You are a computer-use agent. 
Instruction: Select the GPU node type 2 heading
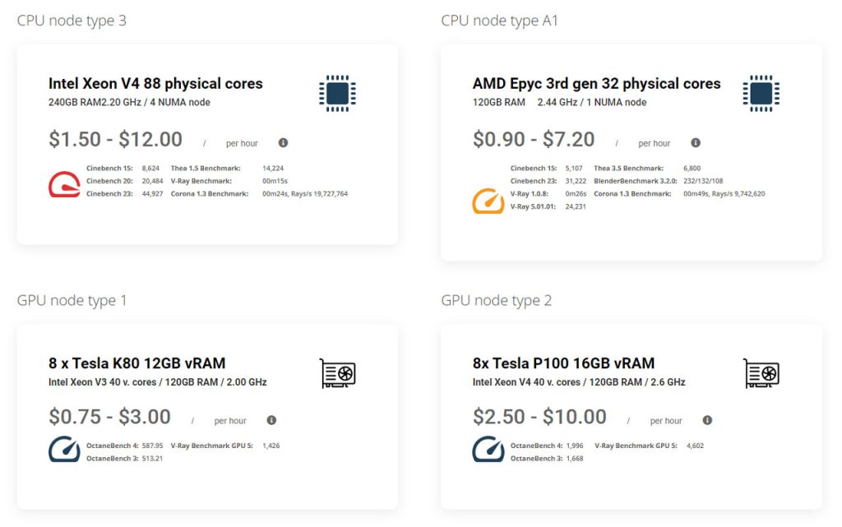[x=497, y=300]
